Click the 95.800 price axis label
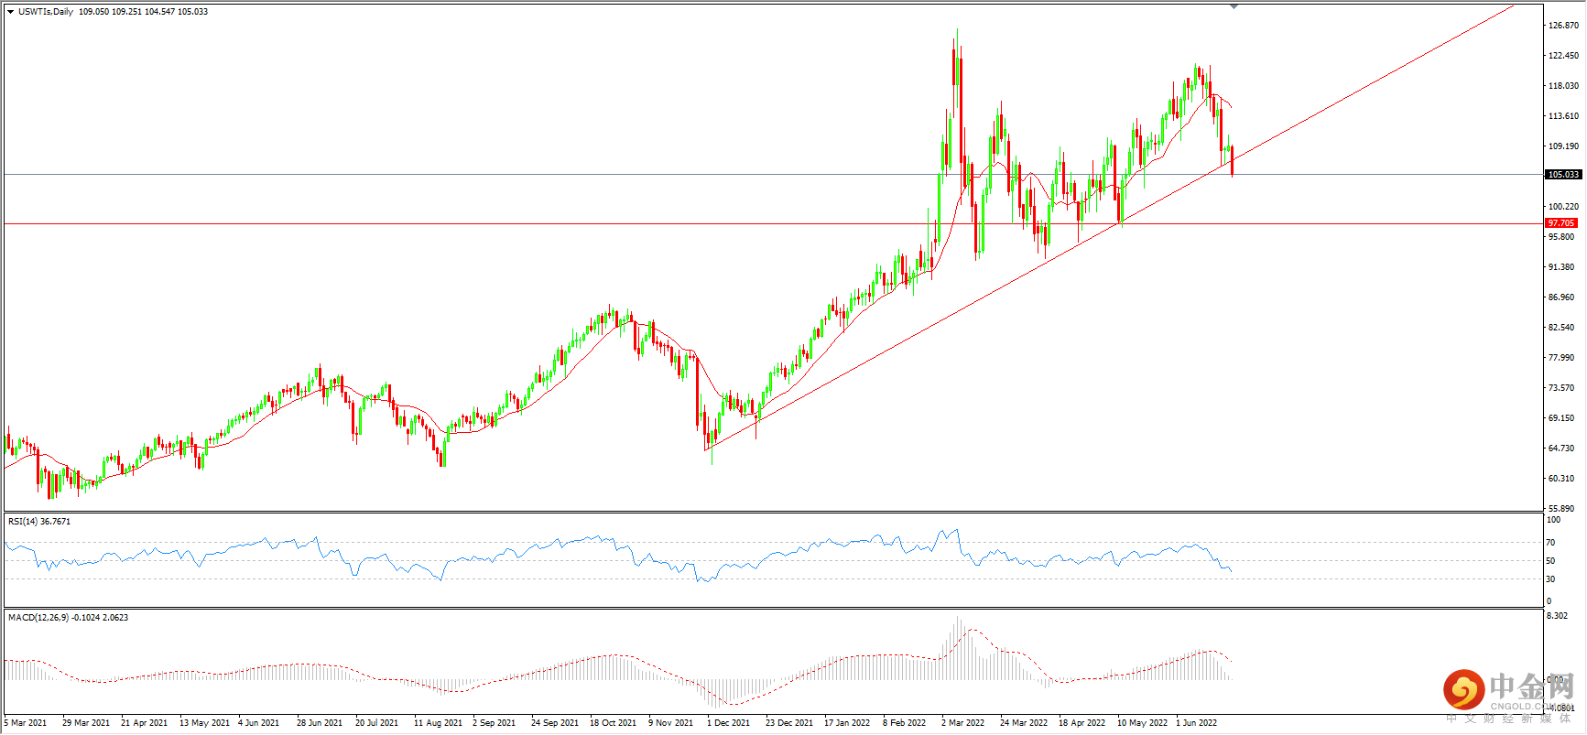The width and height of the screenshot is (1587, 735). (1561, 237)
